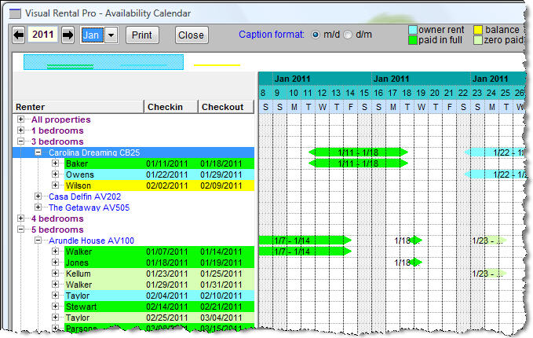Viewport: 533px width, 338px height.
Task: Click Owens' 1/22 booking bar
Action: 495,175
